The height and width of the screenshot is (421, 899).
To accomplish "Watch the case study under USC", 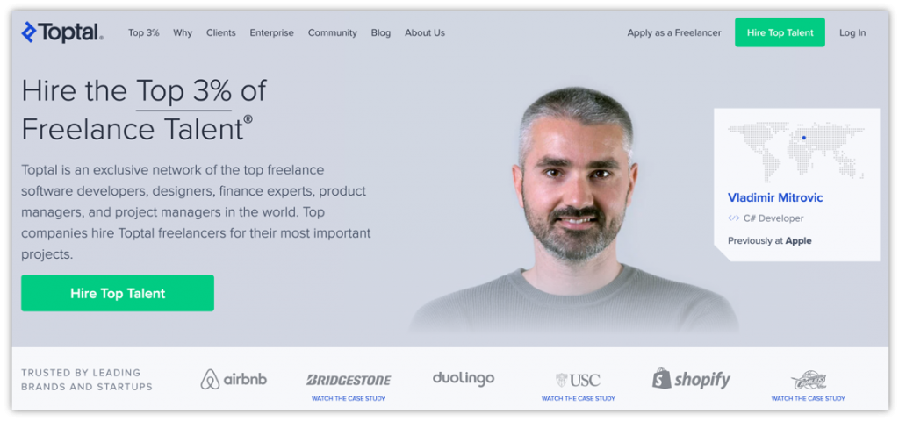I will pyautogui.click(x=578, y=398).
